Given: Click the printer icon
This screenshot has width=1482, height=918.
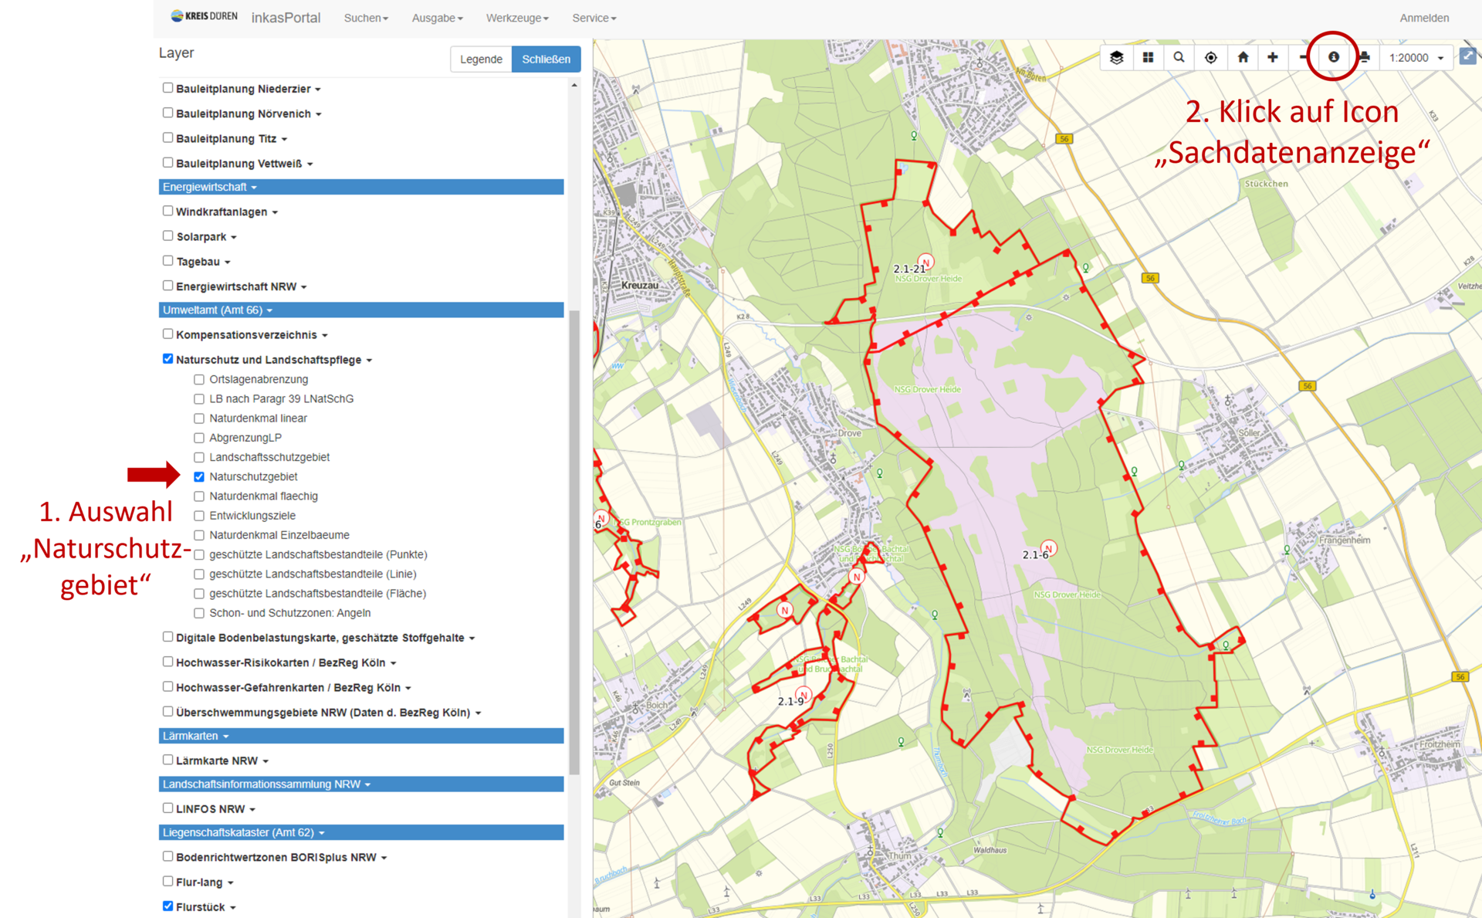Looking at the screenshot, I should [1364, 57].
